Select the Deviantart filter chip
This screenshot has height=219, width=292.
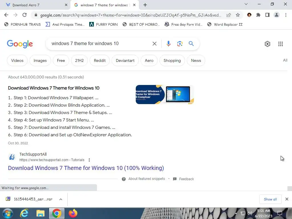click(125, 60)
